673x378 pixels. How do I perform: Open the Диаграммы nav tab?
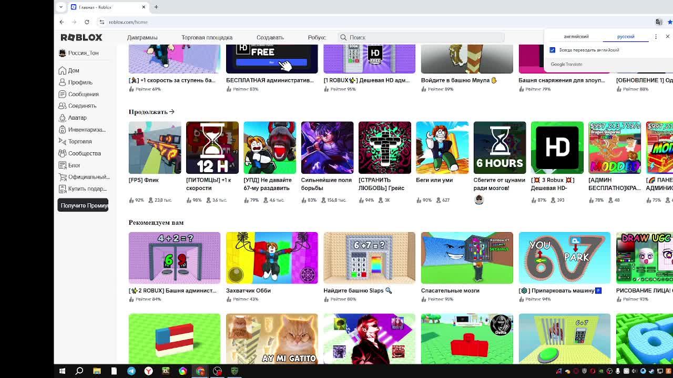[x=142, y=37]
